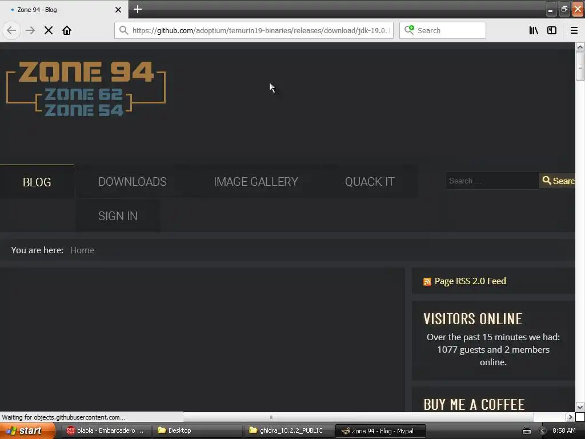This screenshot has height=439, width=585.
Task: Select the GitHub URL in address bar
Action: (x=262, y=31)
